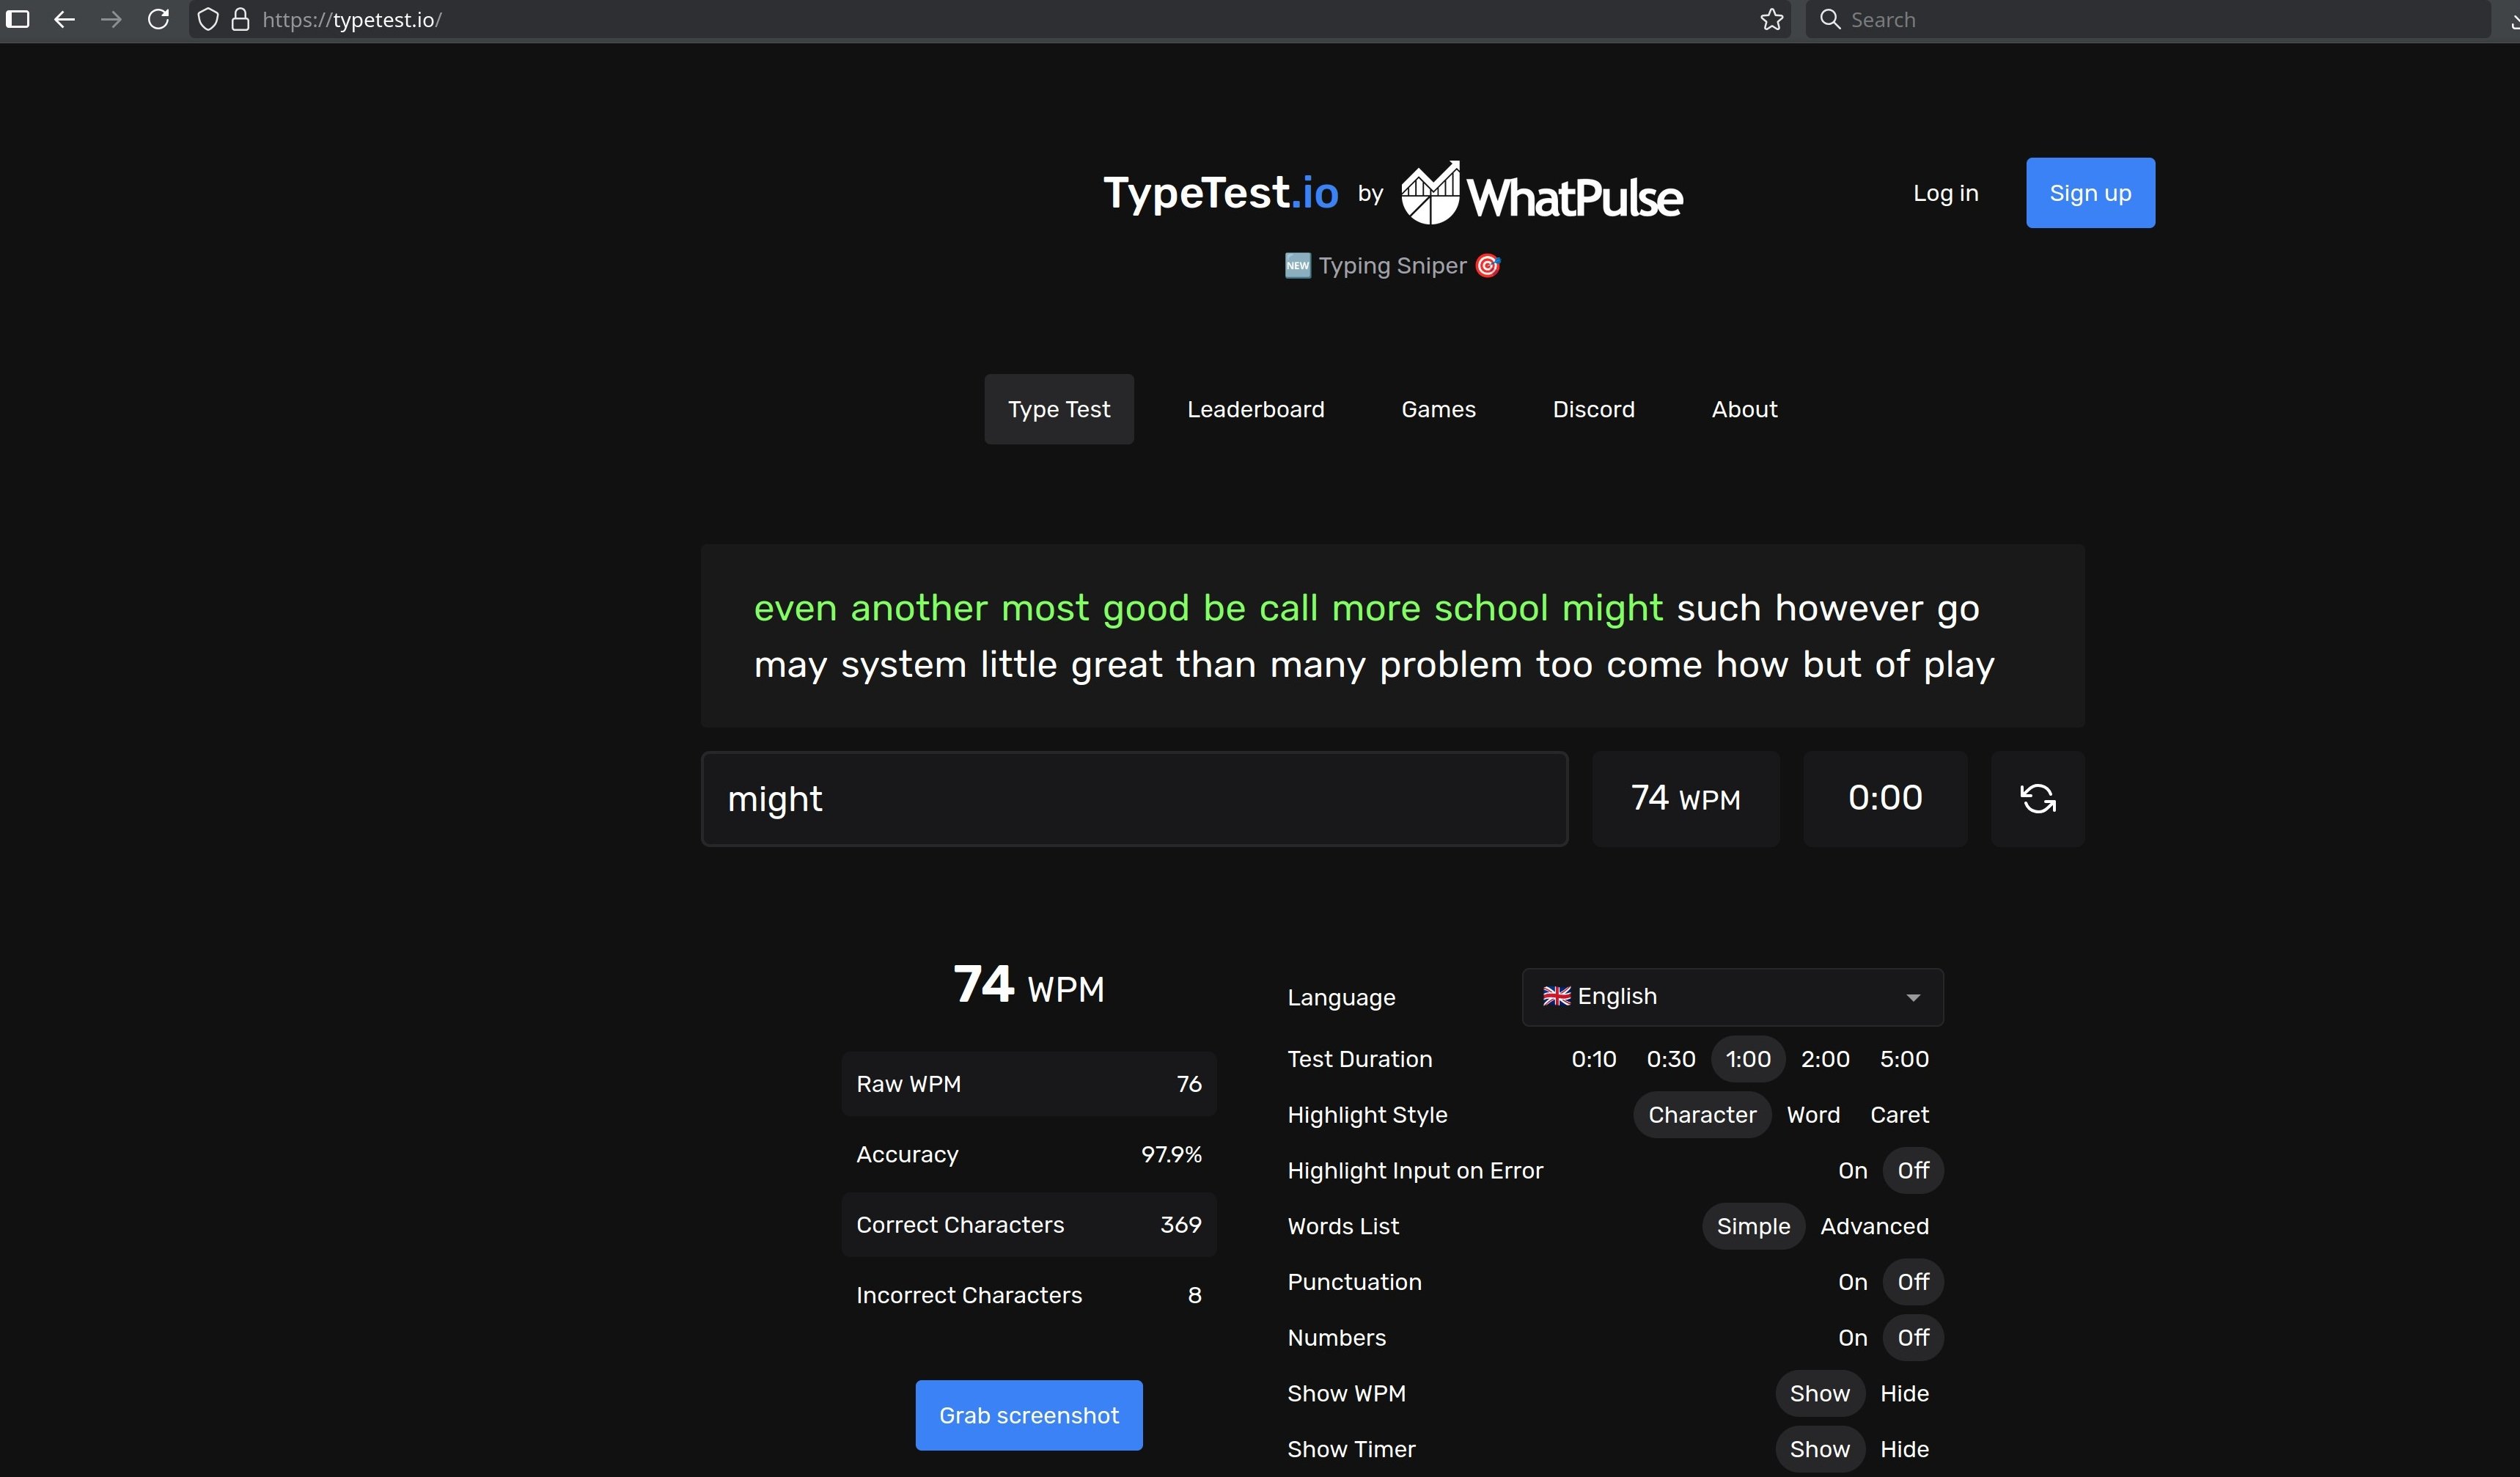Screen dimensions: 2520x1477
Task: Open the Leaderboard tab
Action: (1255, 409)
